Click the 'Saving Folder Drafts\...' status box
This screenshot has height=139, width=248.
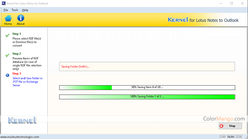pos(147,67)
